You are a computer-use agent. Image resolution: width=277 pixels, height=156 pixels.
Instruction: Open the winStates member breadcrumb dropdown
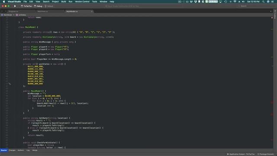click(x=21, y=15)
